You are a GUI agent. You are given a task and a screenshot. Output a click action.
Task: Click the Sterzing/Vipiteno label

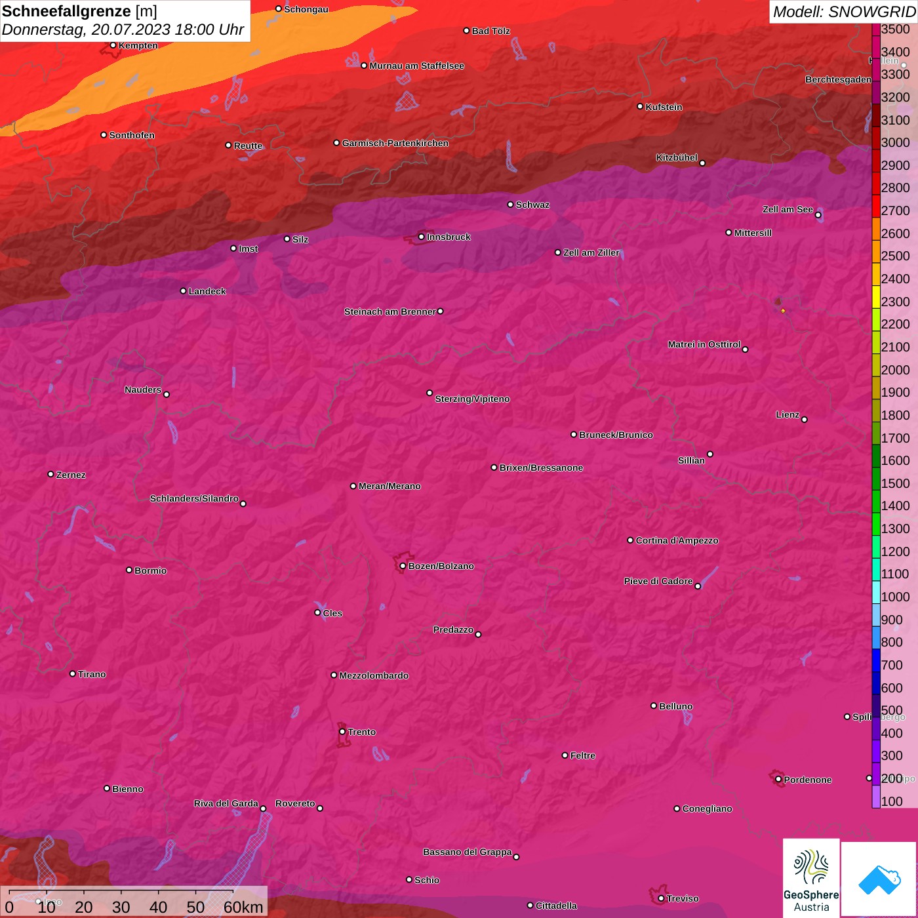pos(472,399)
